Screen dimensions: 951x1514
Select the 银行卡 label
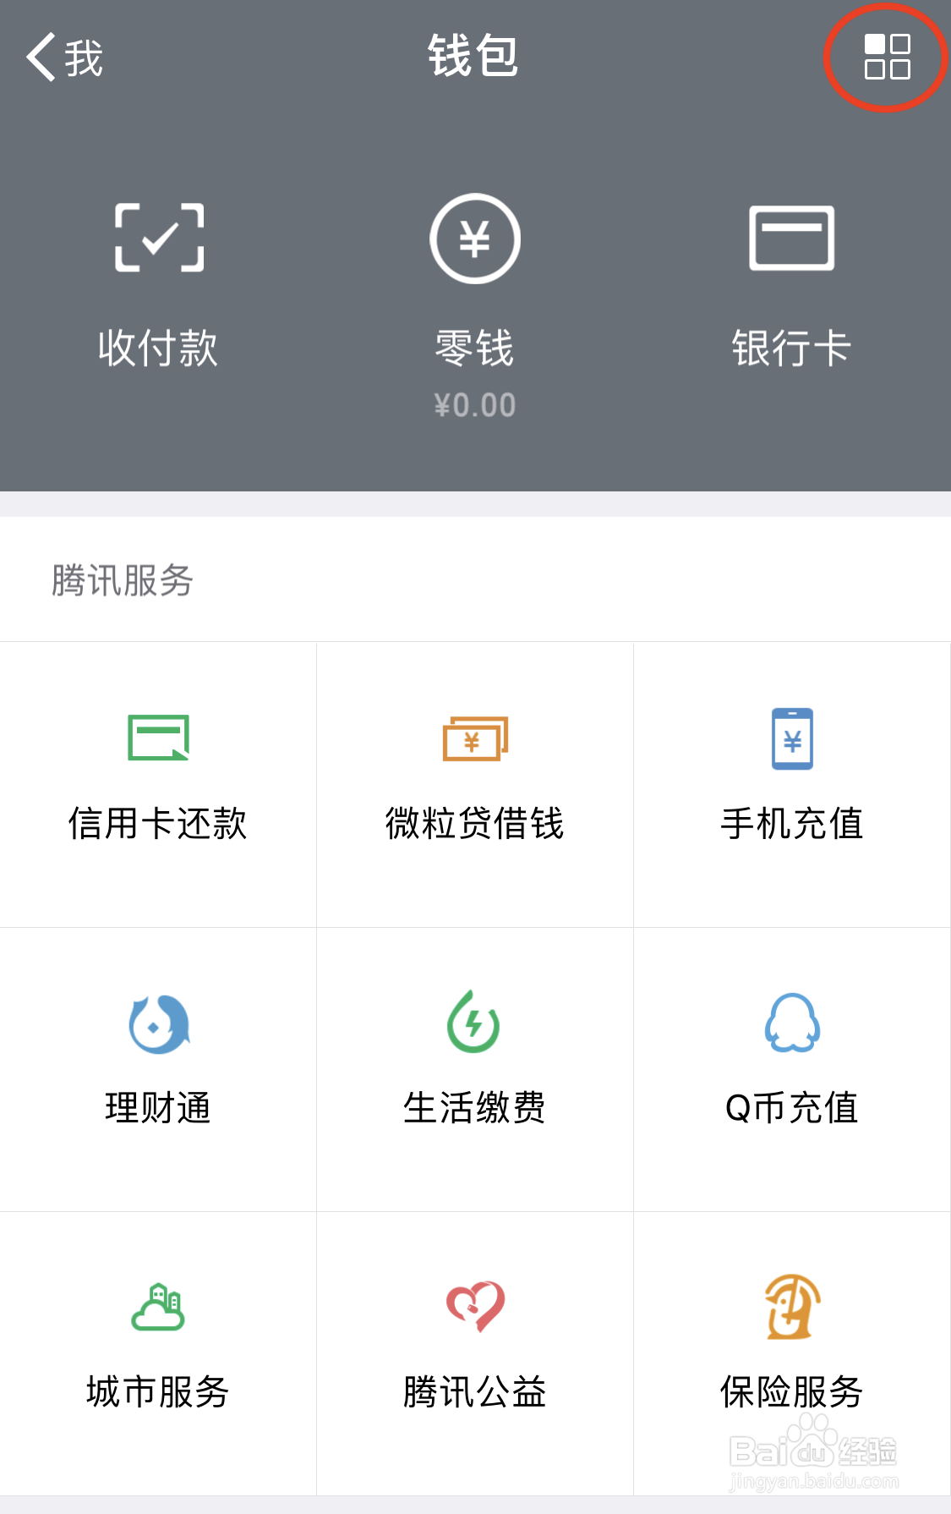point(791,348)
